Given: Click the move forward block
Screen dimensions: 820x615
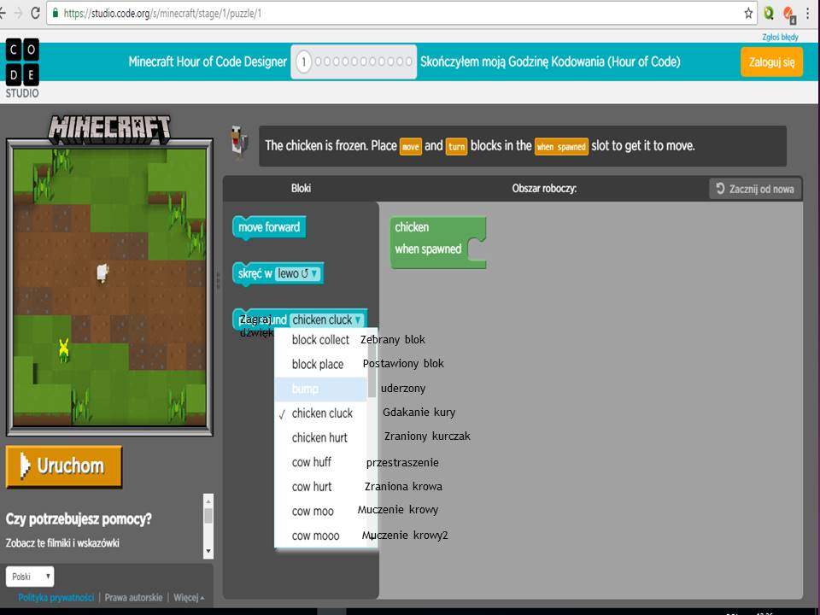Looking at the screenshot, I should point(269,227).
